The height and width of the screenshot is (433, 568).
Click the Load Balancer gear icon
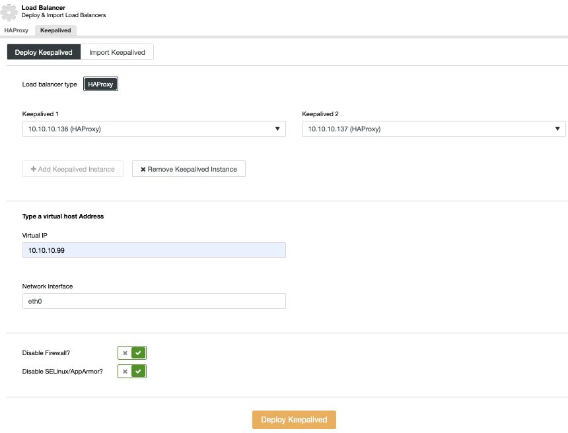pos(9,12)
